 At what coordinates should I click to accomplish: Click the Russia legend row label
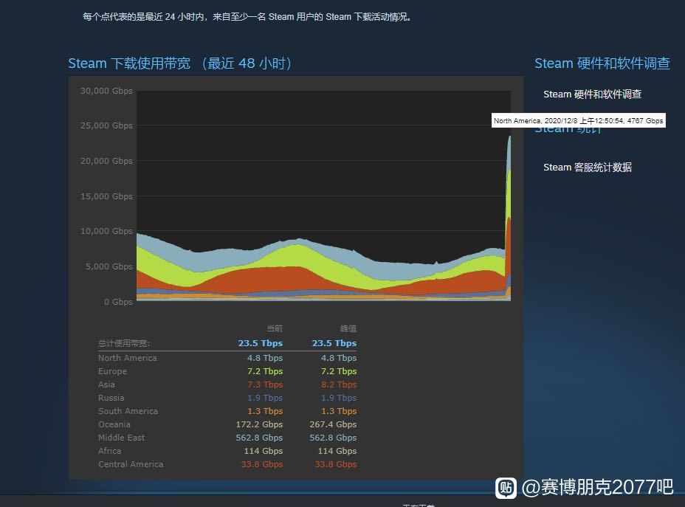(111, 398)
